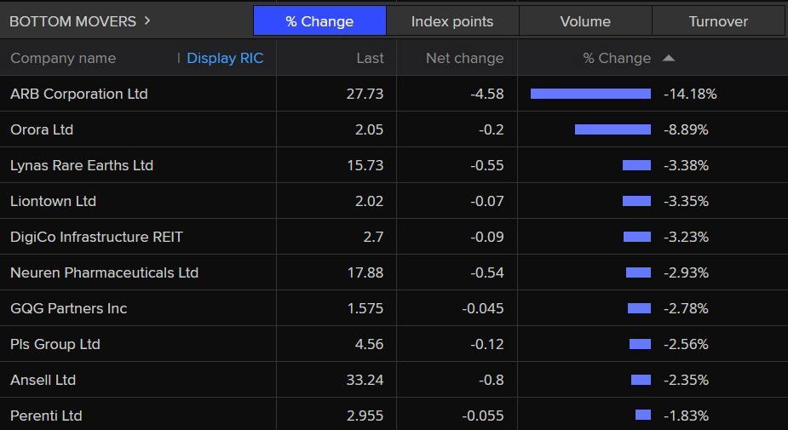
Task: Open DigiCo Infrastructure REIT entry
Action: pos(96,237)
